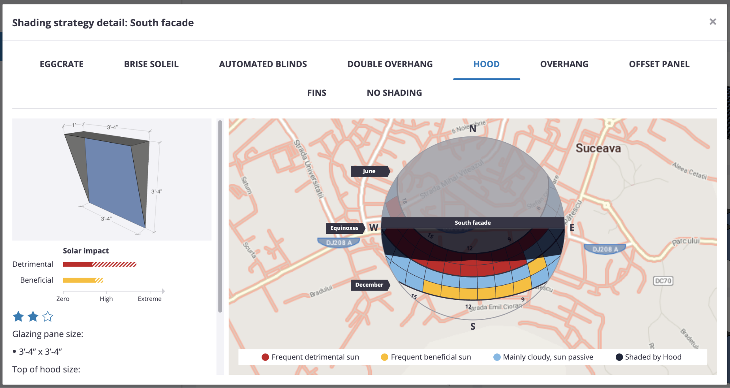Click the hood 3D model thumbnail
Image resolution: width=730 pixels, height=388 pixels.
click(x=112, y=179)
